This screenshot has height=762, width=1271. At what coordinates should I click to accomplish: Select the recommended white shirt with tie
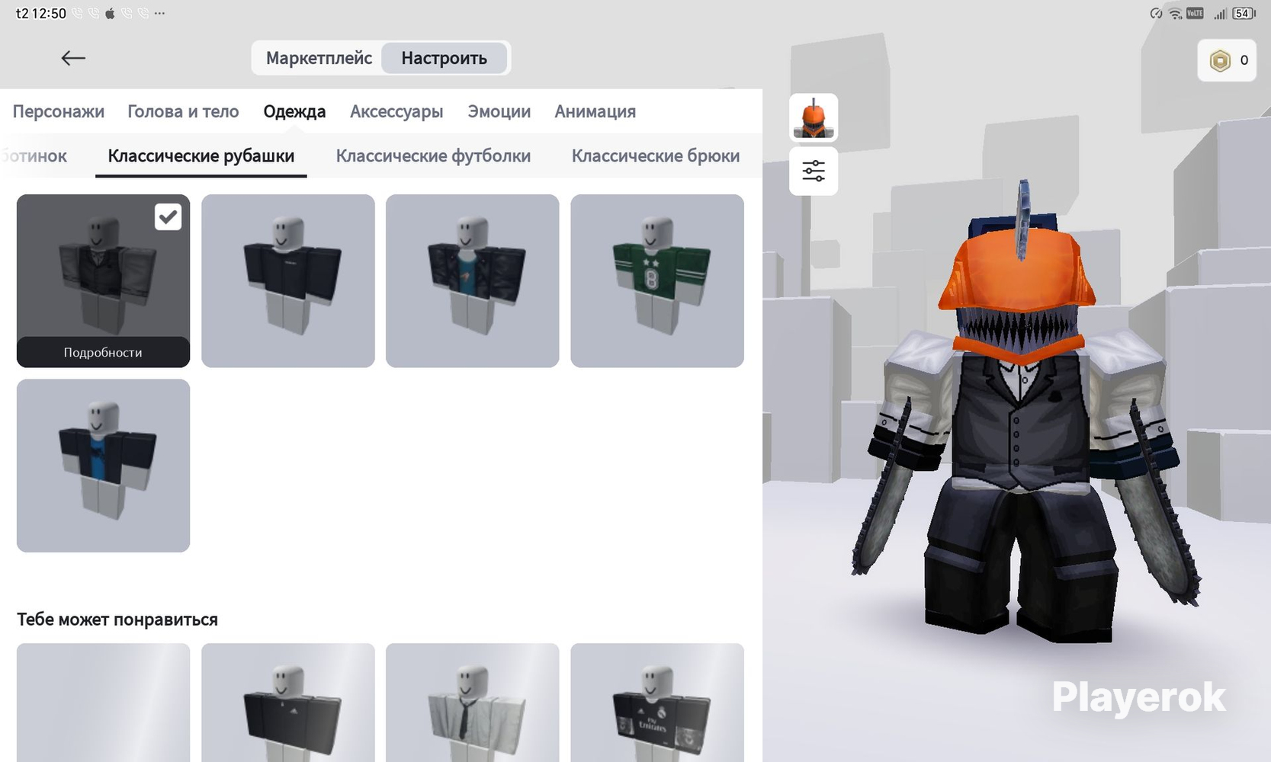pyautogui.click(x=473, y=703)
